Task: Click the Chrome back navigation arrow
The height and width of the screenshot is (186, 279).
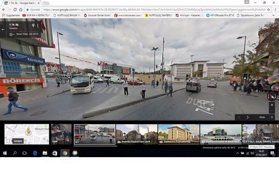Action: tap(4, 10)
